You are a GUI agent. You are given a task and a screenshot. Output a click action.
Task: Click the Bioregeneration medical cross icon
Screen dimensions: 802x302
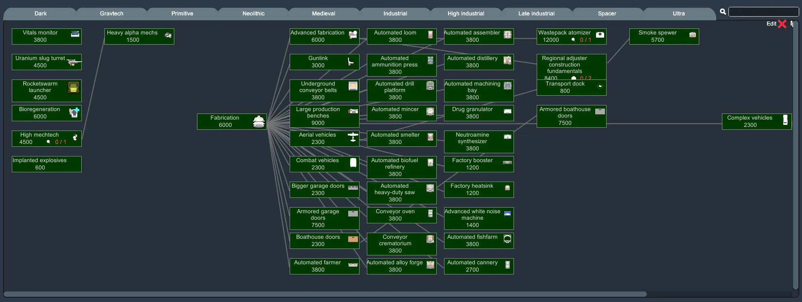tap(74, 112)
